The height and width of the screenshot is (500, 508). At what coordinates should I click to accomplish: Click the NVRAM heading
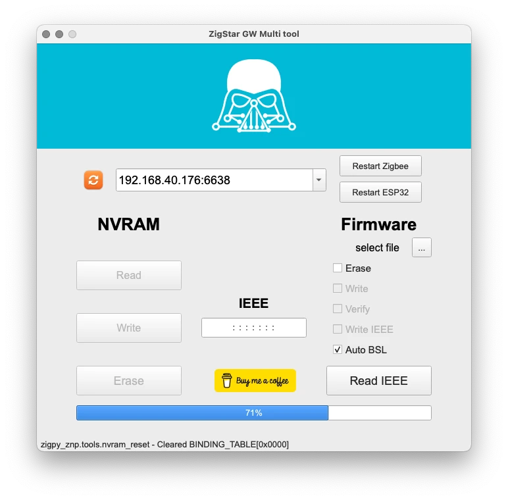(x=128, y=224)
